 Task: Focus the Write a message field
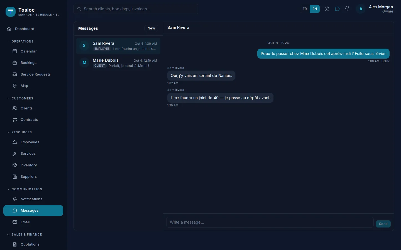[x=270, y=222]
